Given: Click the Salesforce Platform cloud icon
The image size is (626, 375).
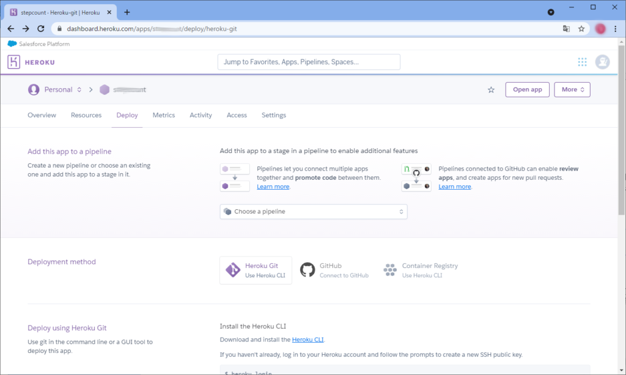Looking at the screenshot, I should coord(12,44).
